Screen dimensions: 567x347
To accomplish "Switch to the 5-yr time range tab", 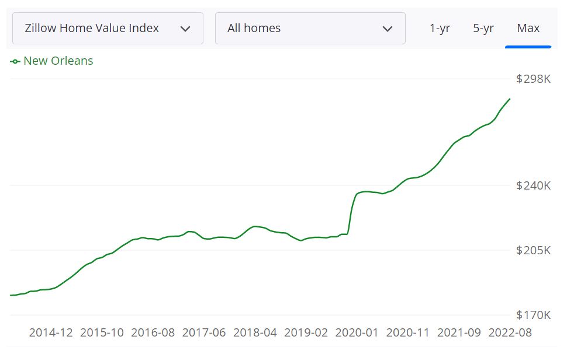I will click(x=483, y=28).
